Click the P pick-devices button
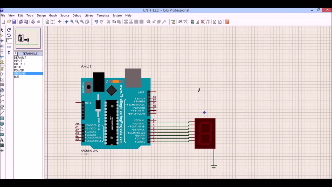The height and width of the screenshot is (187, 332). pos(15,54)
